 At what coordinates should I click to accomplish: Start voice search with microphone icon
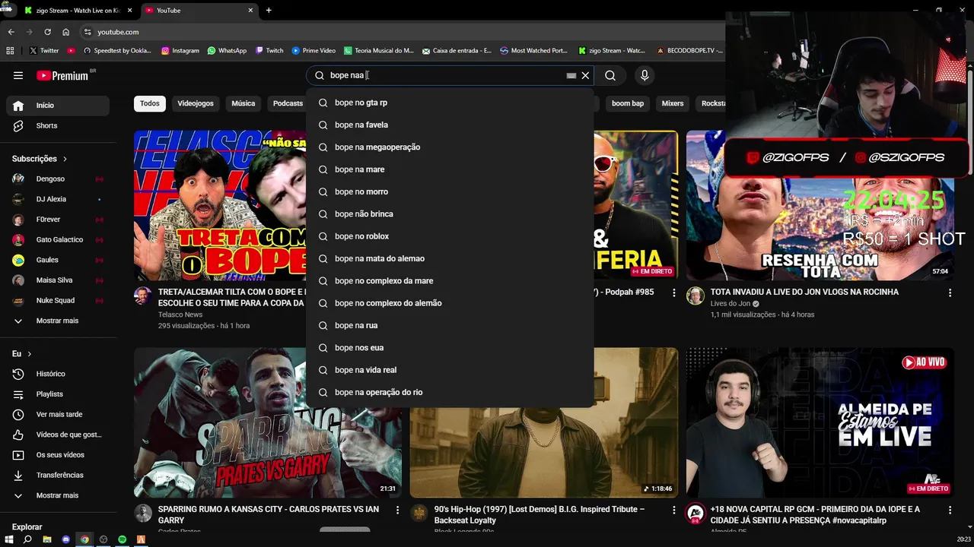click(645, 75)
